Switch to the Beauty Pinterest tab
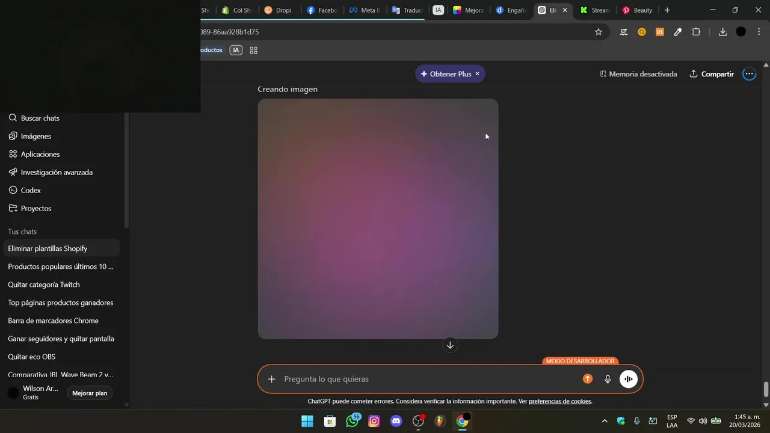The height and width of the screenshot is (433, 770). click(638, 10)
